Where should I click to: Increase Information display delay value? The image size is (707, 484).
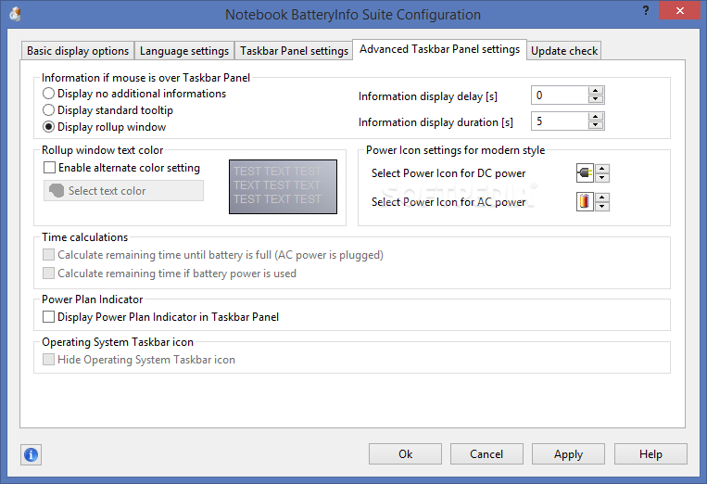coord(596,91)
